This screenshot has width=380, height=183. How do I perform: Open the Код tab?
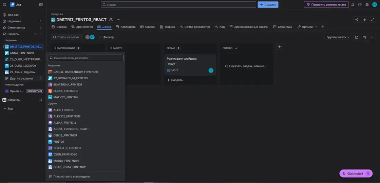pyautogui.click(x=220, y=27)
